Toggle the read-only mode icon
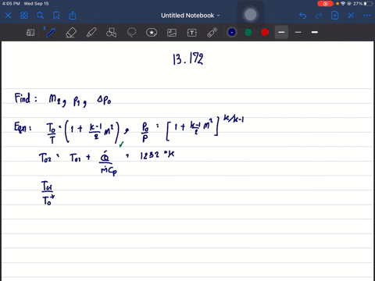The width and height of the screenshot is (375, 281). pos(30,33)
